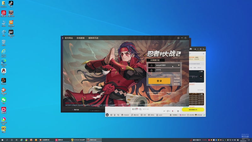Select the 分浪通行证 login tab

(x=155, y=60)
